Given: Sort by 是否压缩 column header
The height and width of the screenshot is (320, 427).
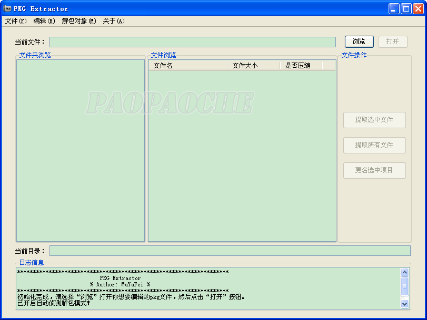Looking at the screenshot, I should point(301,66).
